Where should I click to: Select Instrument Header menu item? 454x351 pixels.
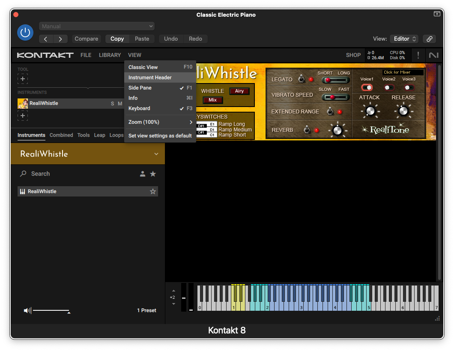point(160,77)
